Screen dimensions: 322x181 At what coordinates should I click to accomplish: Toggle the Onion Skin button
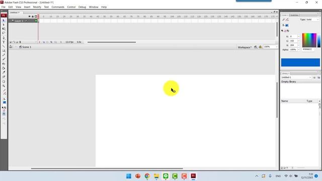(44, 42)
